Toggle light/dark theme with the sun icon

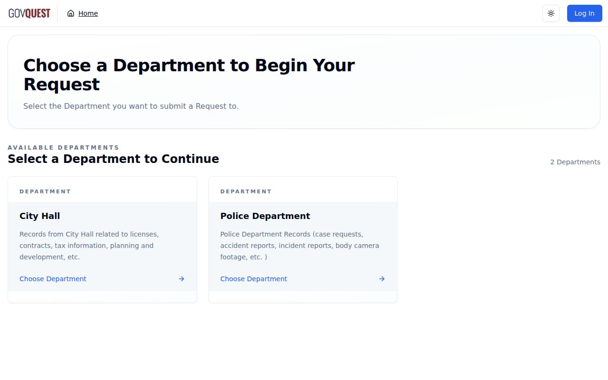551,13
